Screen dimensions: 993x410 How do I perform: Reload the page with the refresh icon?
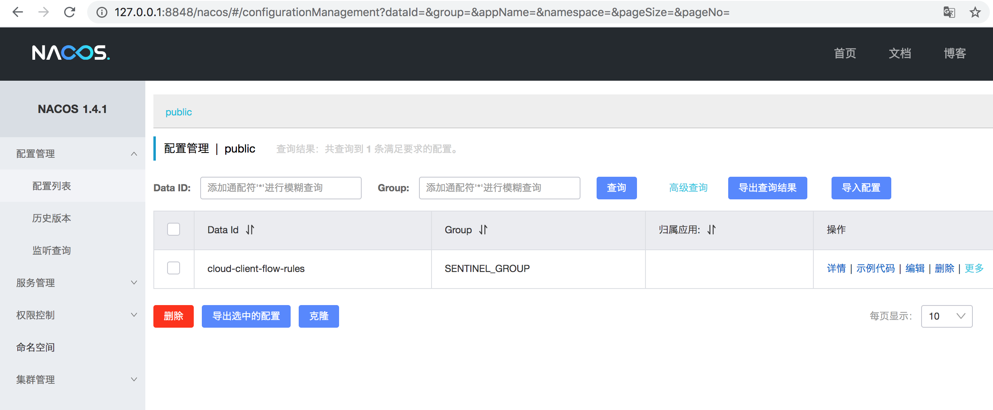pyautogui.click(x=69, y=12)
